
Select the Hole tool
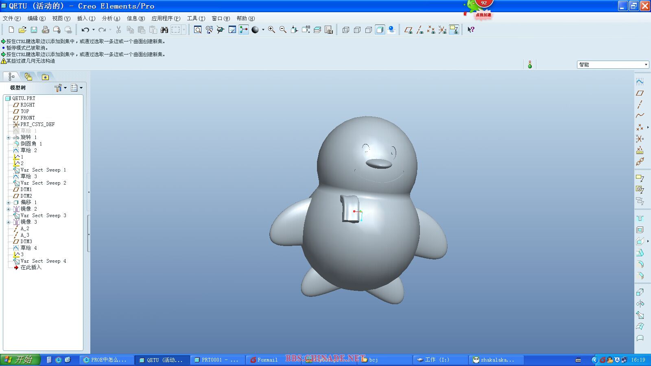[x=640, y=218]
